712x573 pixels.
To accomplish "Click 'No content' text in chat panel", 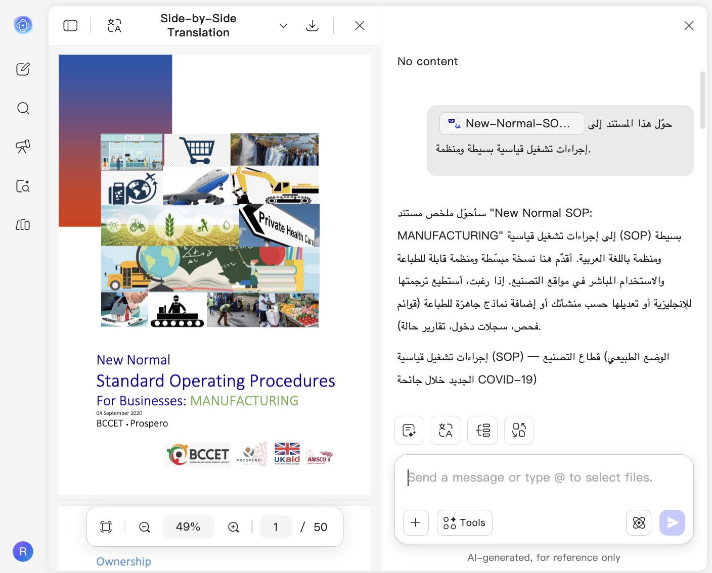I will [x=427, y=61].
